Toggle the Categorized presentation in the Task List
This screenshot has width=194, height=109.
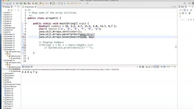185,10
